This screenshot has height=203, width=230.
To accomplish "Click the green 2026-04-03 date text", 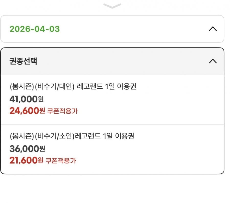I will (x=35, y=29).
